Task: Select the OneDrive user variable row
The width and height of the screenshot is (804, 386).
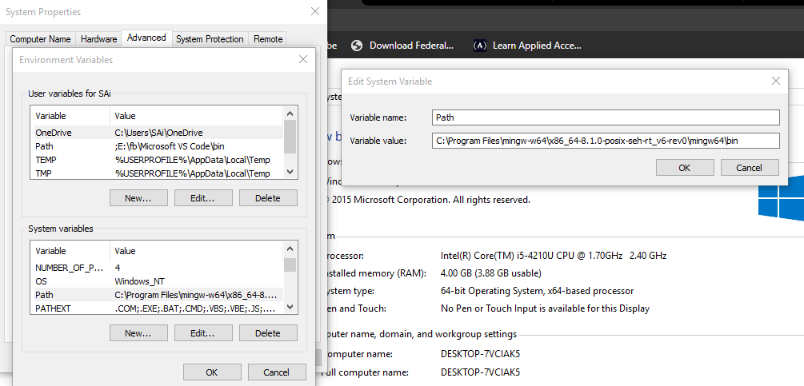Action: (x=158, y=133)
